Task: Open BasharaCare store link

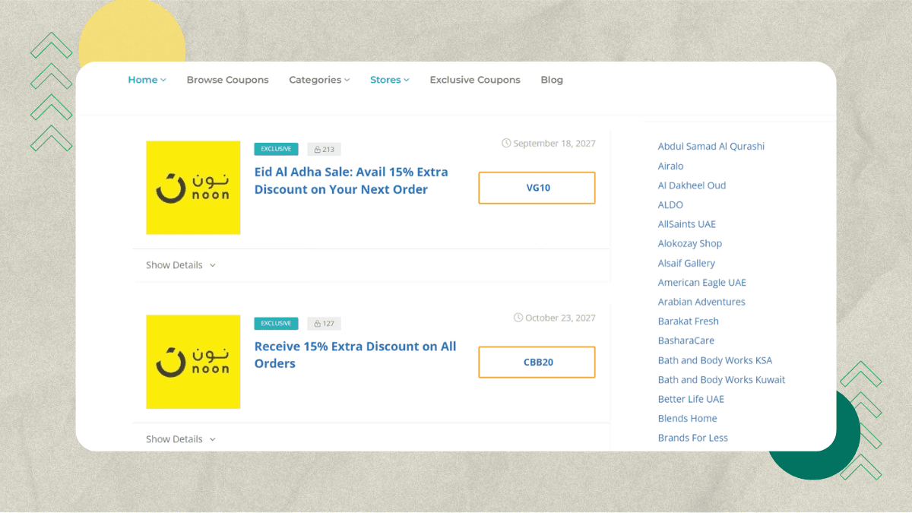Action: (686, 340)
